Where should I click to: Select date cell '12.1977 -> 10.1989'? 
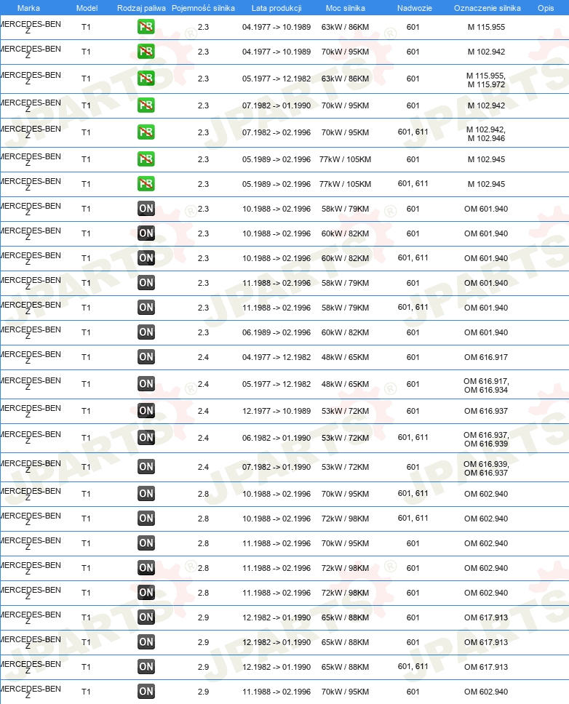coord(276,411)
